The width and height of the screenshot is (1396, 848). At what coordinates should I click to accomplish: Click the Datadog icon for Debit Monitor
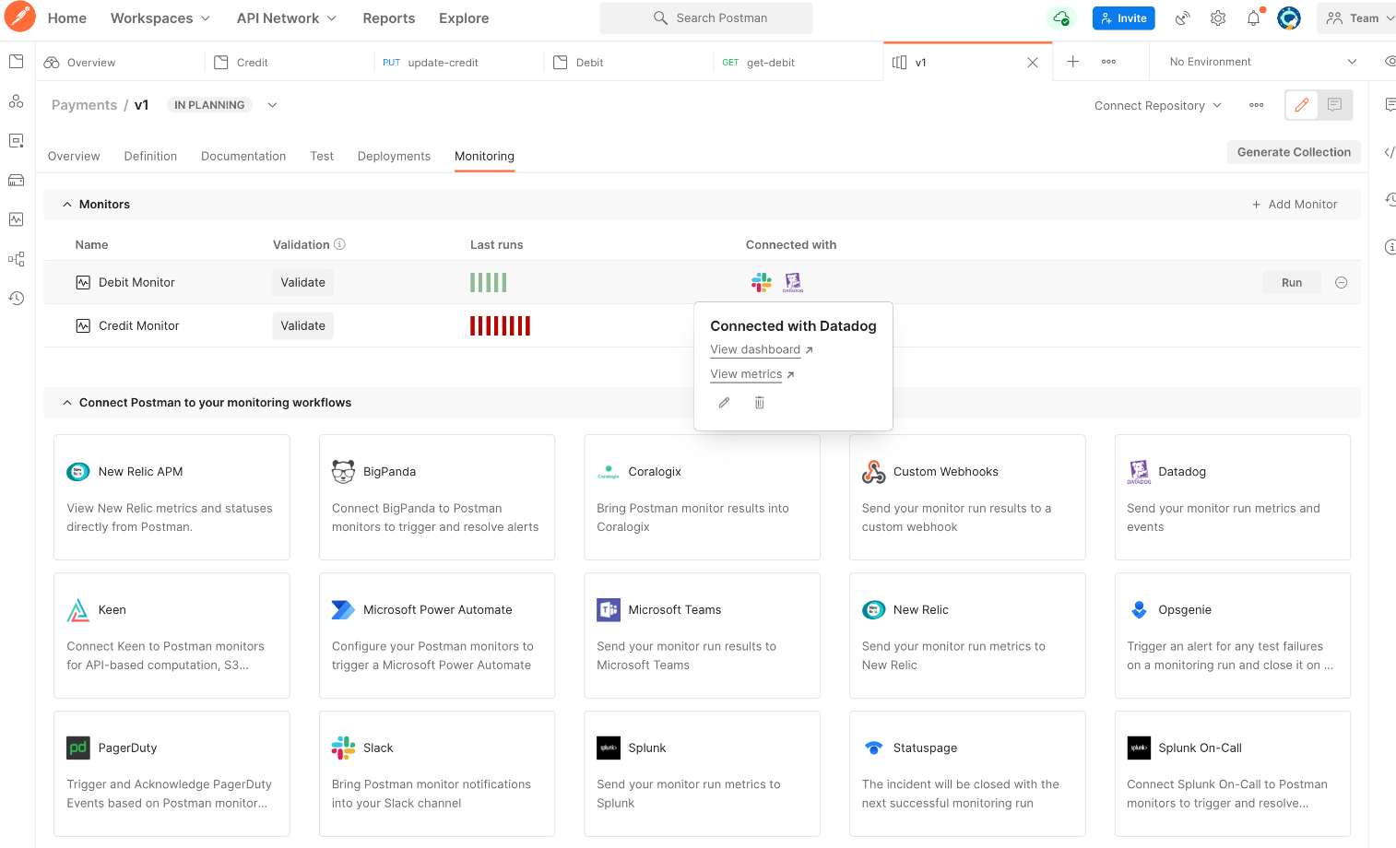793,282
